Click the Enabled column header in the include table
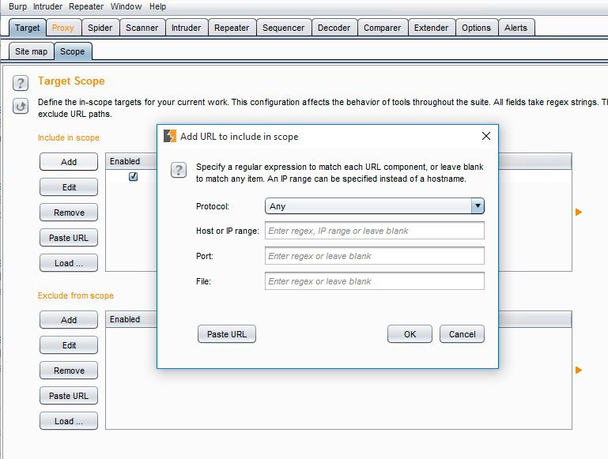Image resolution: width=608 pixels, height=459 pixels. pyautogui.click(x=131, y=161)
